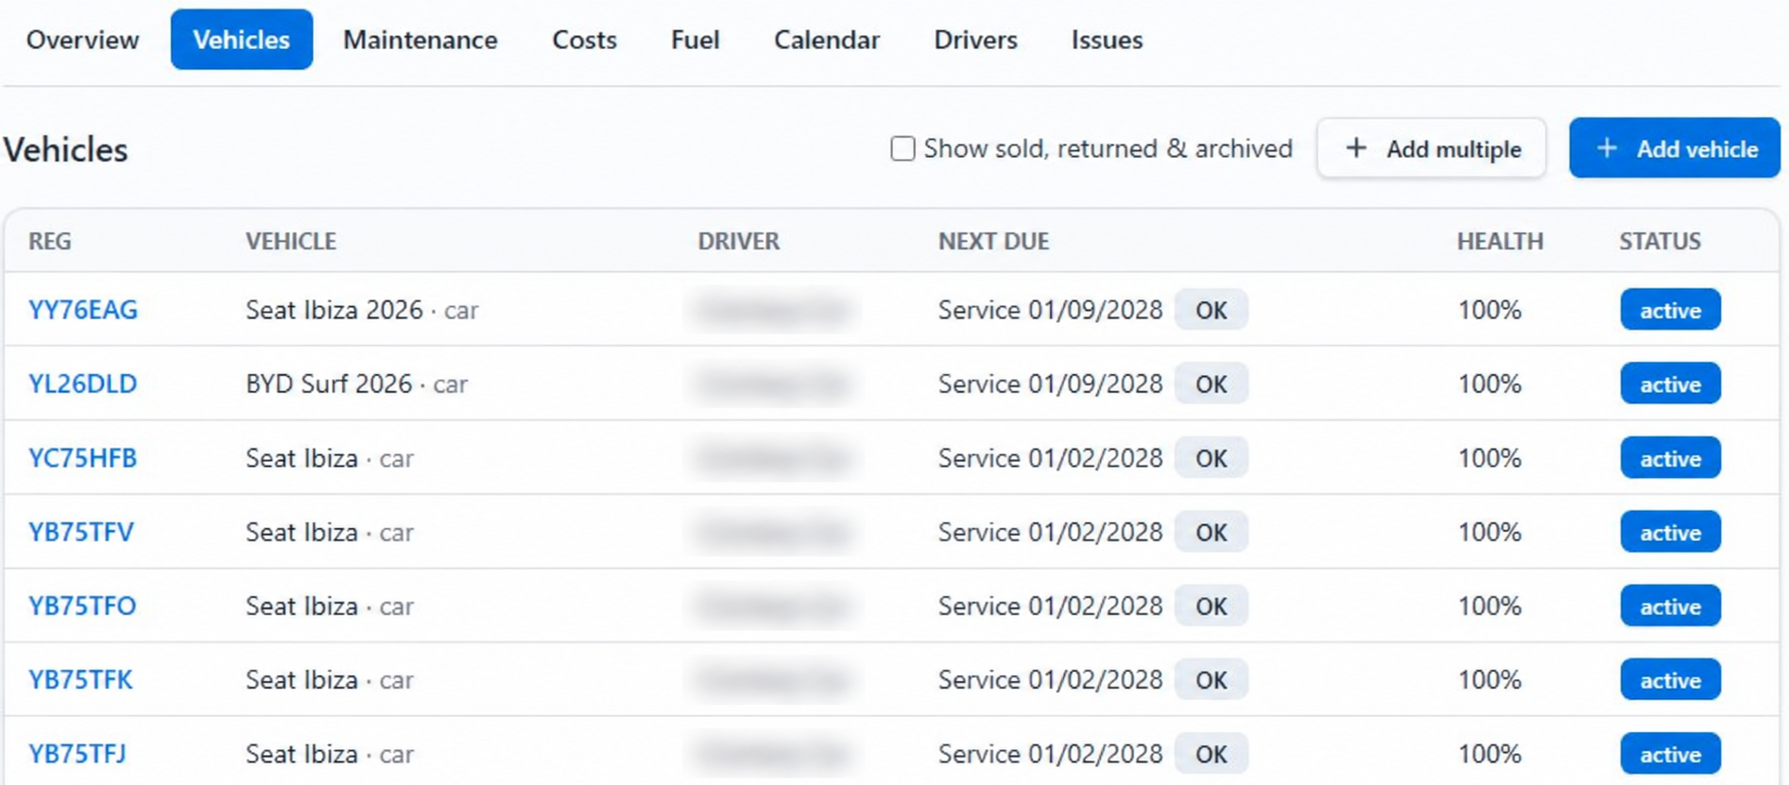Click the 100% health value for YB75TFK
Screen dimensions: 1789x785
[x=1489, y=680]
